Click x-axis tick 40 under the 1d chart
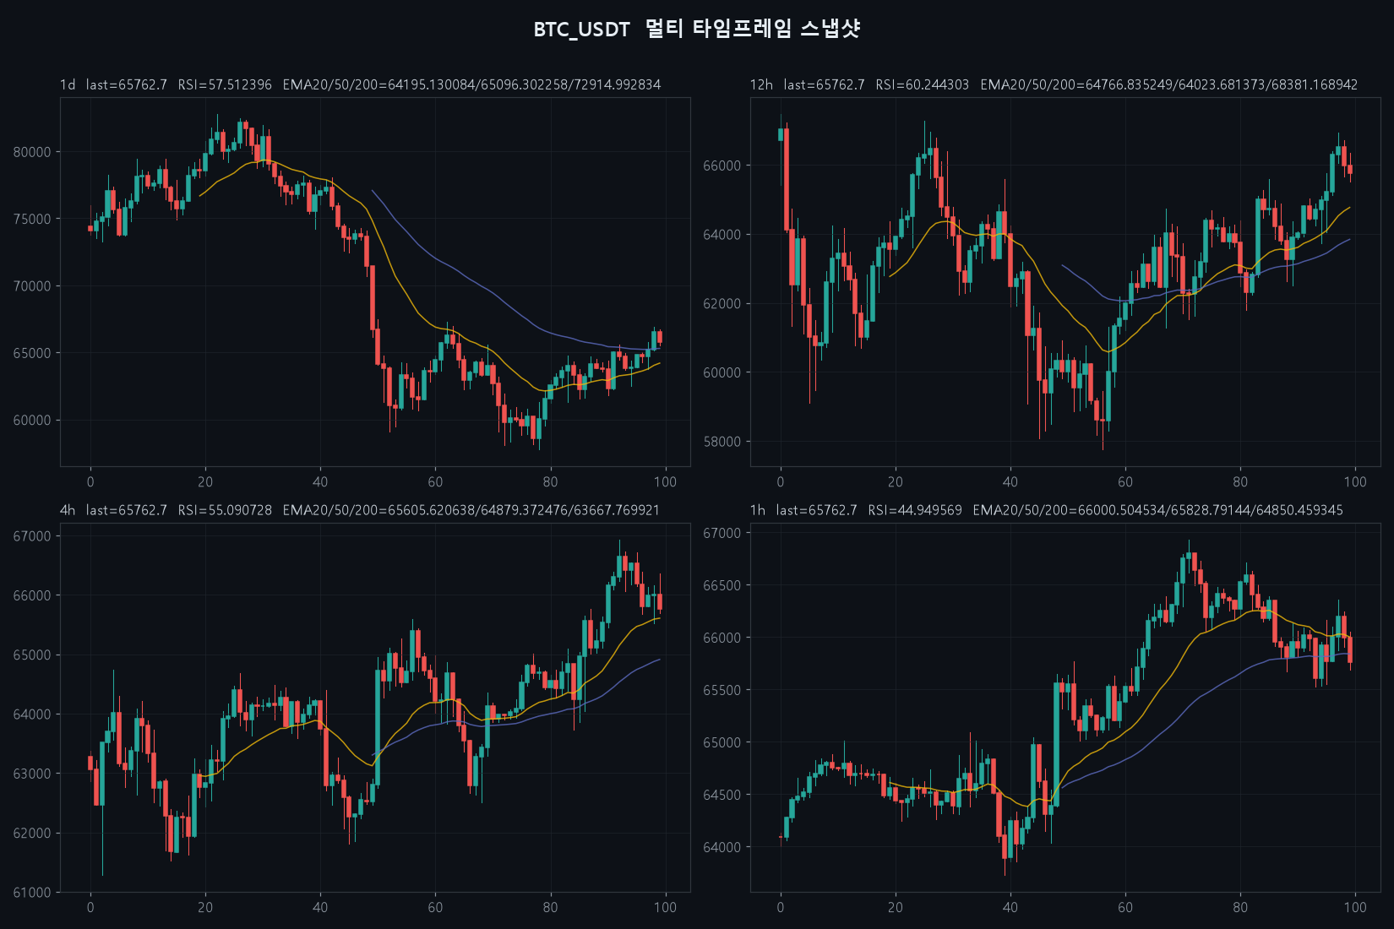 320,482
